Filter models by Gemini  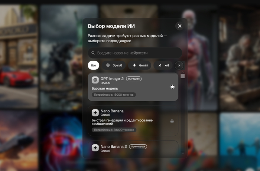(140, 65)
